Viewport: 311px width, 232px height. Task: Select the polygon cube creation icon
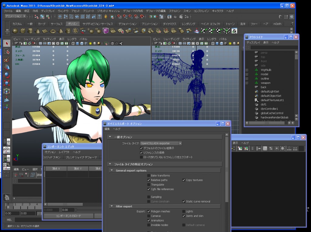23,30
